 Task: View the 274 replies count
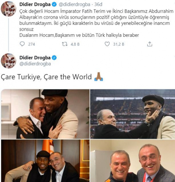[x=32, y=44]
